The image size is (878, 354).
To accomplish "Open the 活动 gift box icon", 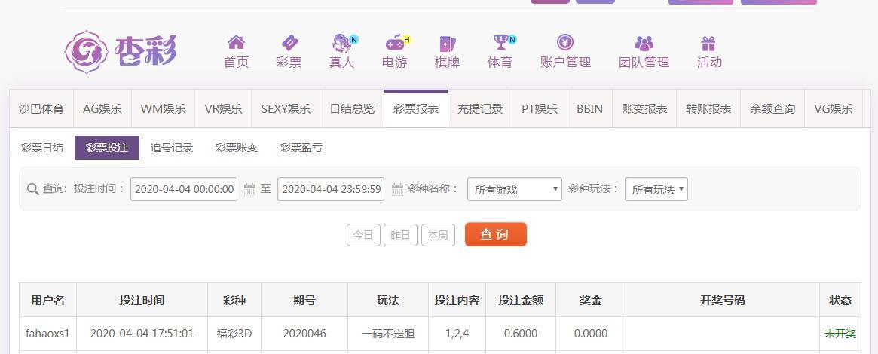I will point(708,43).
